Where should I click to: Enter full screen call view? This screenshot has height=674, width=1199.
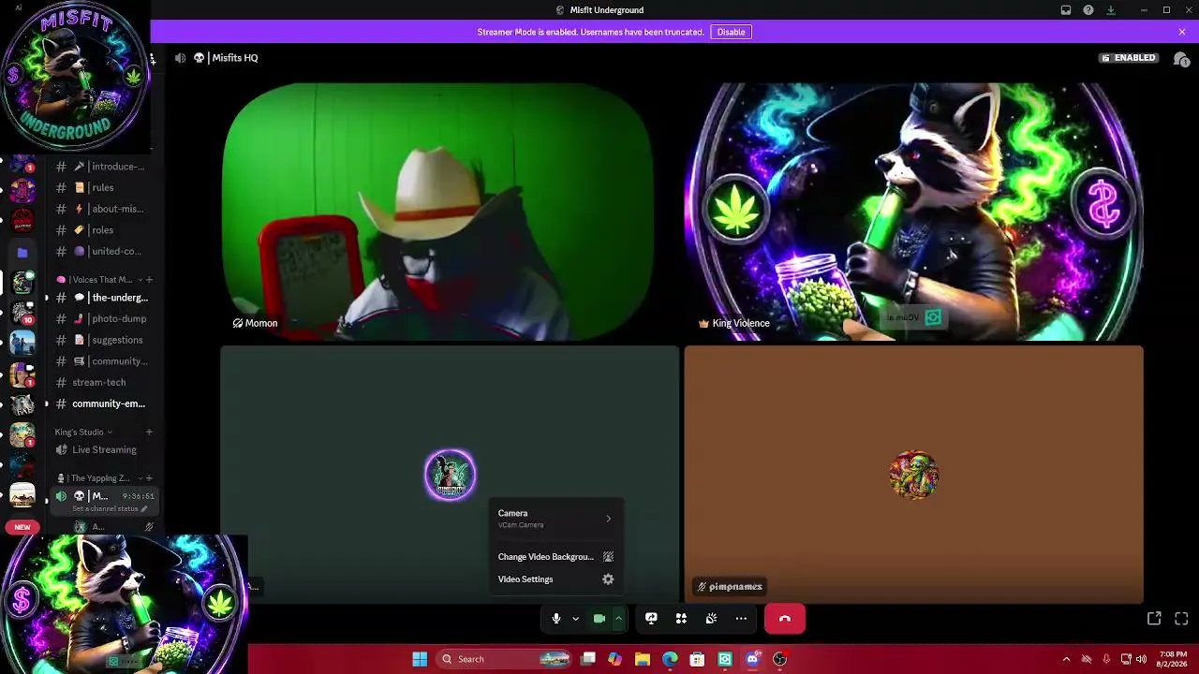click(1181, 619)
